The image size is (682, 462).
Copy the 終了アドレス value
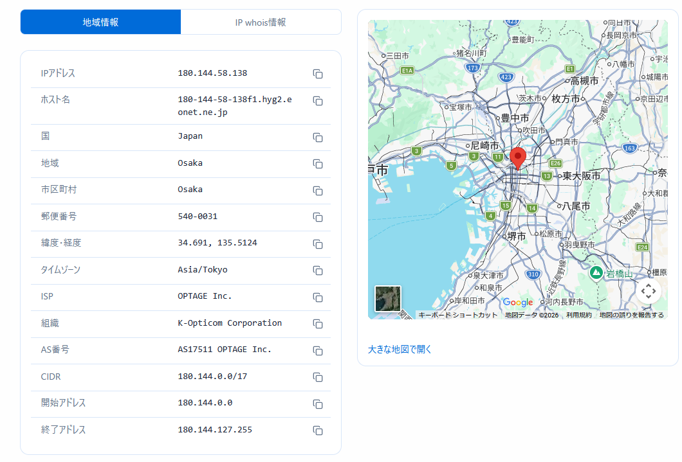click(318, 431)
